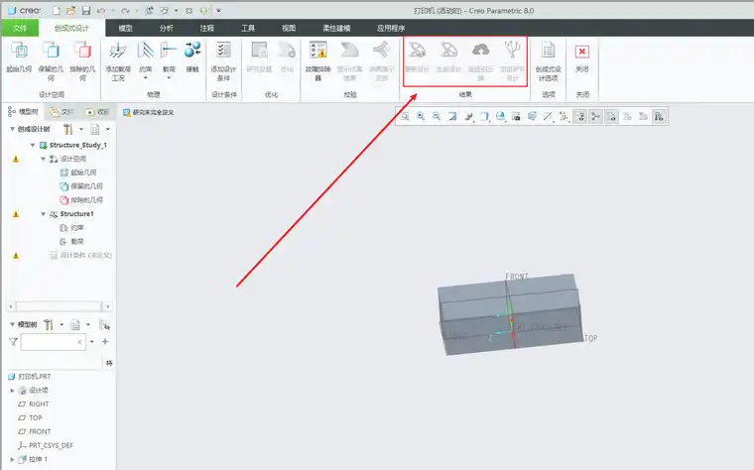Viewport: 754px width, 470px height.
Task: Click the Zoom In magnifier icon
Action: coord(421,116)
